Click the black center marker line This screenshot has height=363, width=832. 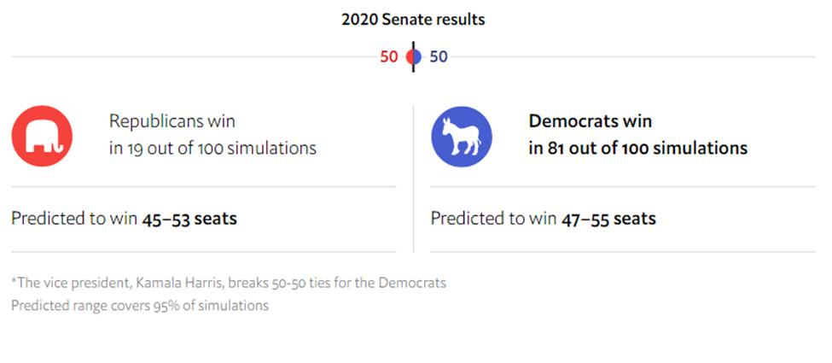[x=413, y=57]
